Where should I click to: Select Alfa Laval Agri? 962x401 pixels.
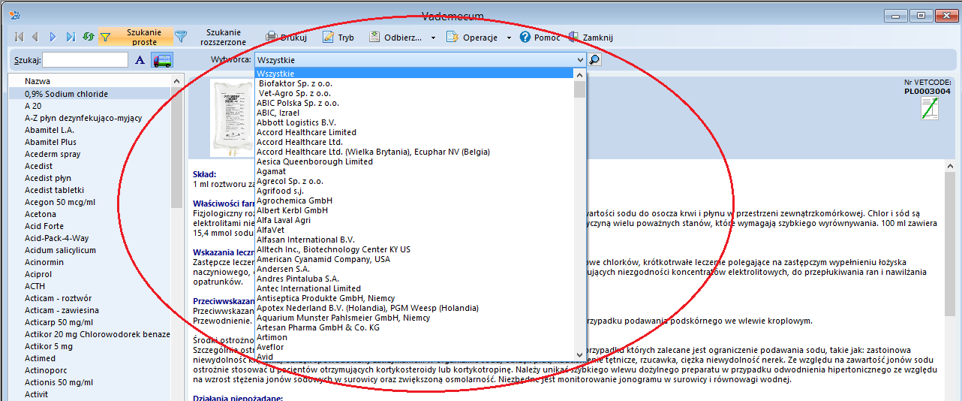point(415,220)
